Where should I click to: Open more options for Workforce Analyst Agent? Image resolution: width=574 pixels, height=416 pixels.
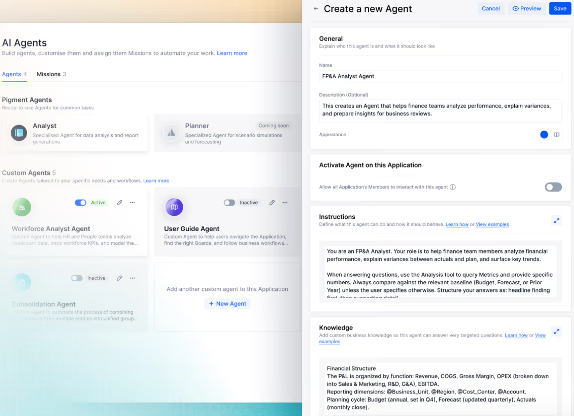(132, 203)
